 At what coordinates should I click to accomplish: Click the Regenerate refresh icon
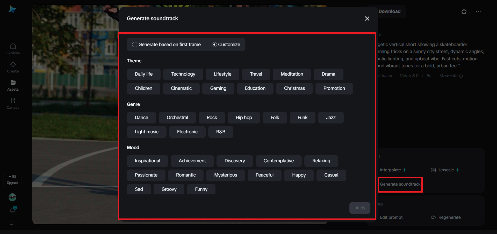click(433, 217)
